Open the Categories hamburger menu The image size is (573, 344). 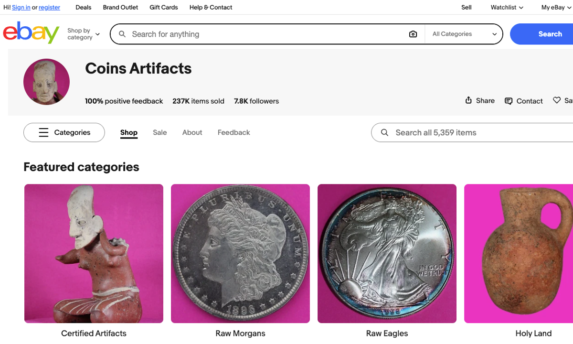coord(64,132)
